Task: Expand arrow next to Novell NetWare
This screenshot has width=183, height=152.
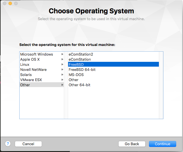Action: click(x=62, y=70)
